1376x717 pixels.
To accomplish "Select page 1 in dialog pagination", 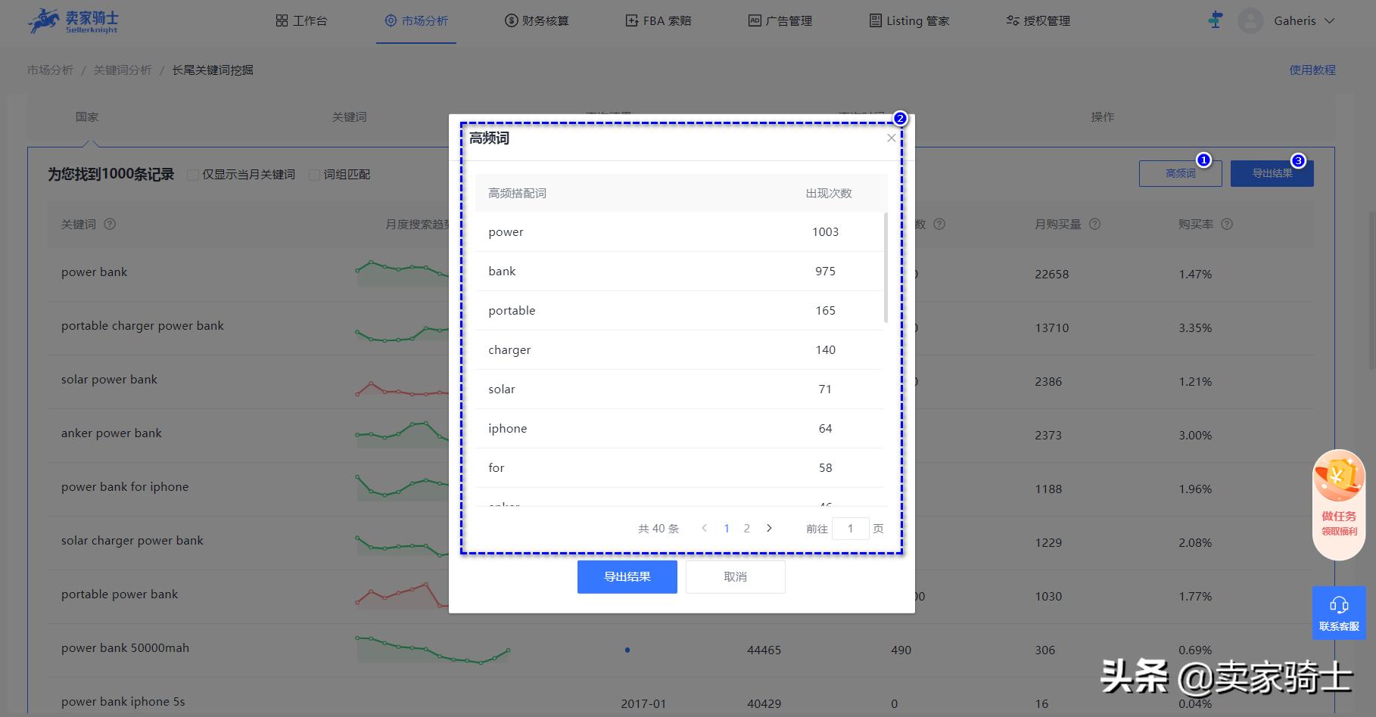I will click(727, 528).
